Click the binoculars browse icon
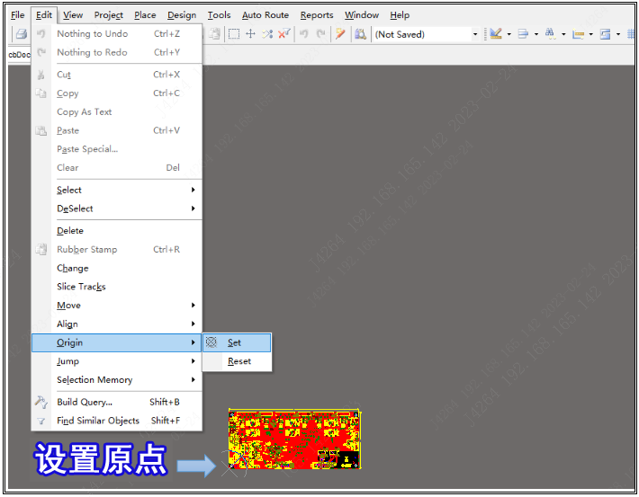Image resolution: width=639 pixels, height=497 pixels. 360,34
